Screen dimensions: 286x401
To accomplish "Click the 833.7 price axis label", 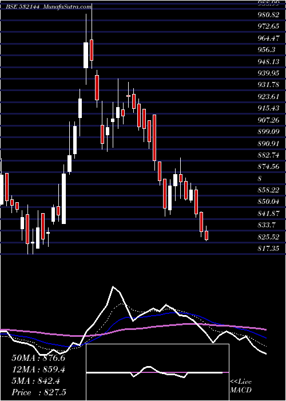I will click(x=267, y=225).
